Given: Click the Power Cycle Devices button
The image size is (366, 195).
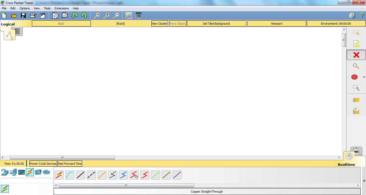Looking at the screenshot, I should point(43,164).
